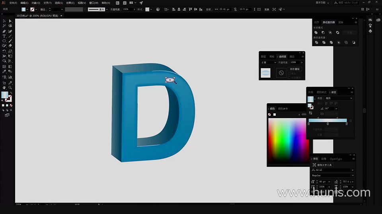Viewport: 382px width, 214px height.
Task: Open gradient type dropdown set to linear
Action: 339,98
